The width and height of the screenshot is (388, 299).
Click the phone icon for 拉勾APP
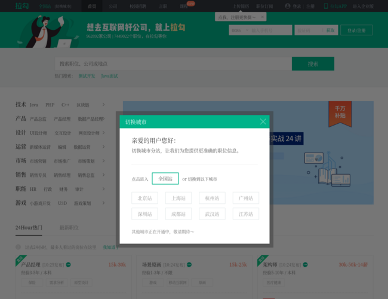click(326, 6)
